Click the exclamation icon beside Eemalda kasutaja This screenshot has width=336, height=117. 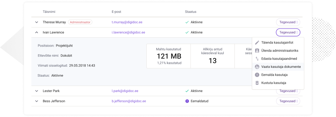(x=257, y=75)
